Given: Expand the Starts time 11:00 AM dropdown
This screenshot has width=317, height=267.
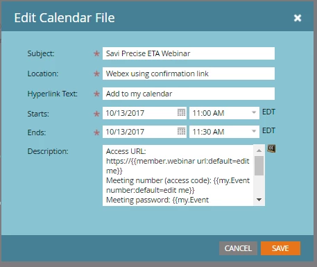Looking at the screenshot, I should (254, 113).
